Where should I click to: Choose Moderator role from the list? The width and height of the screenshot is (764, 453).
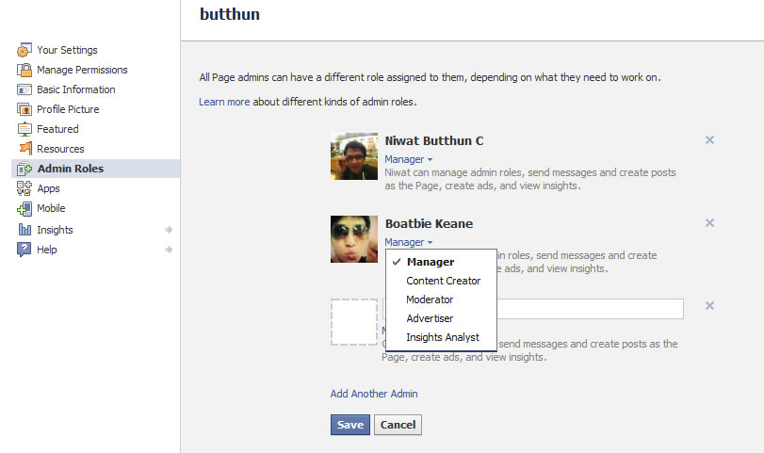click(x=430, y=299)
